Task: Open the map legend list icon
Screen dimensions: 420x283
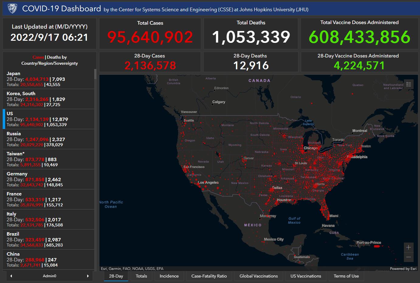Action: [409, 84]
